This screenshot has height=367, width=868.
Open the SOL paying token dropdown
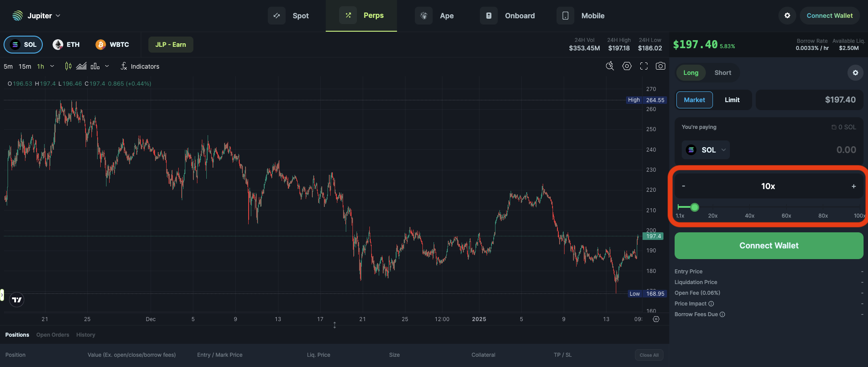(x=706, y=150)
